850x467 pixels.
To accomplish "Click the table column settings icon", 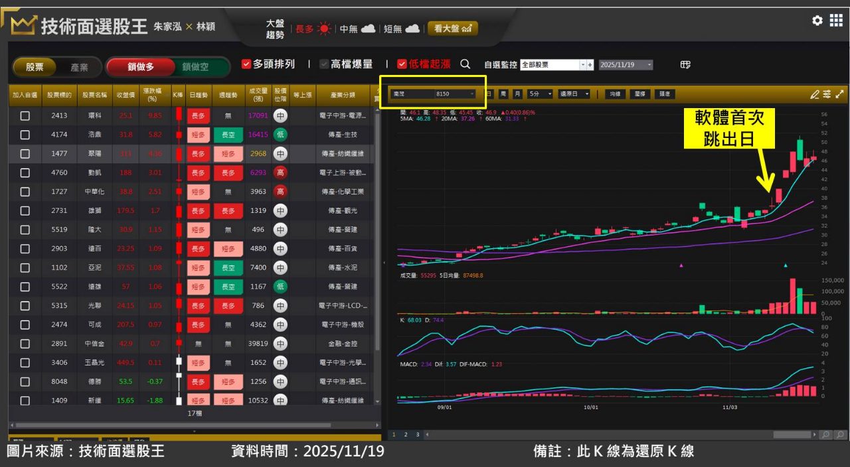I will (685, 65).
